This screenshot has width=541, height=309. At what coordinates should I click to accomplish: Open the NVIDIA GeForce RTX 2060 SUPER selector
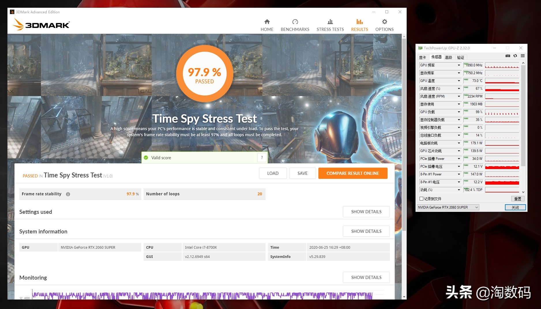pos(448,207)
